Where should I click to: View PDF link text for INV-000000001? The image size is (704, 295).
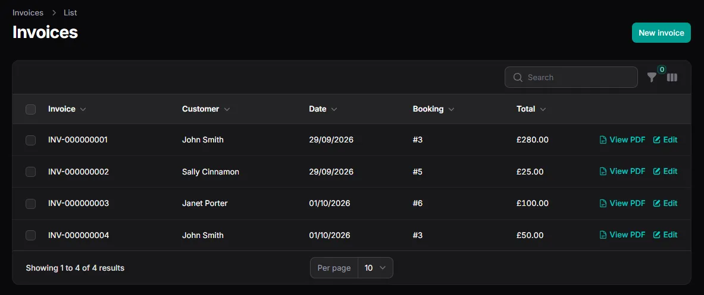pyautogui.click(x=627, y=139)
